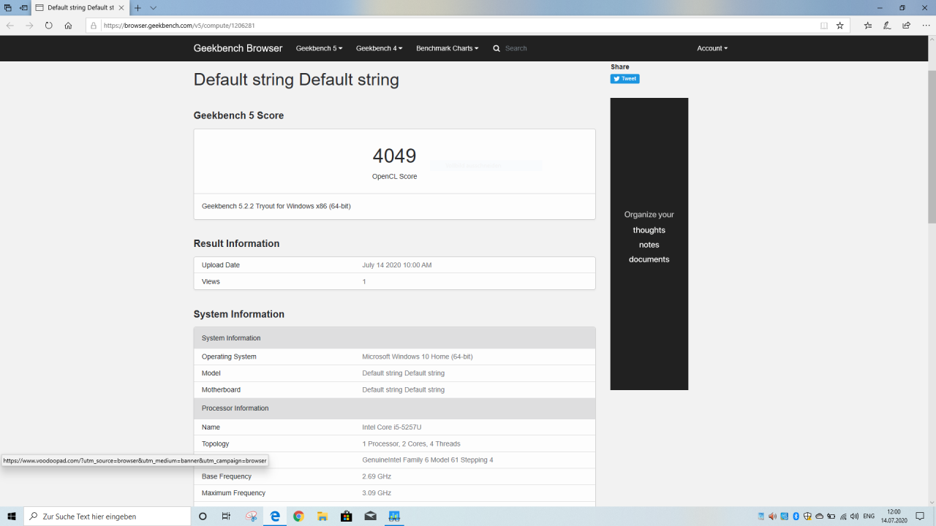Click the browser back arrow
Screen dimensions: 936x526
point(10,25)
